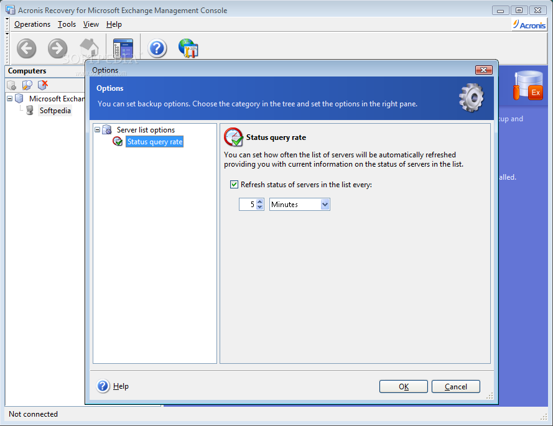553x426 pixels.
Task: Go to Home via house icon
Action: (x=89, y=49)
